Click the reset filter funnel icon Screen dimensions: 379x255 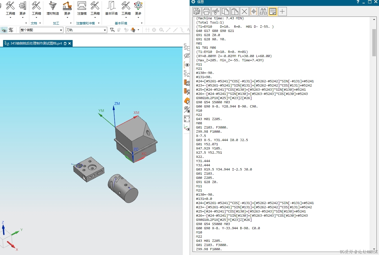[x=112, y=30]
